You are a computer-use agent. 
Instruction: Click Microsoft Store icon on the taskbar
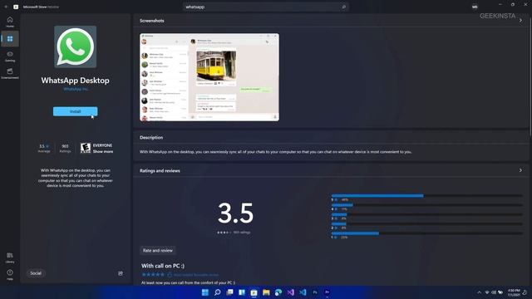(x=254, y=292)
